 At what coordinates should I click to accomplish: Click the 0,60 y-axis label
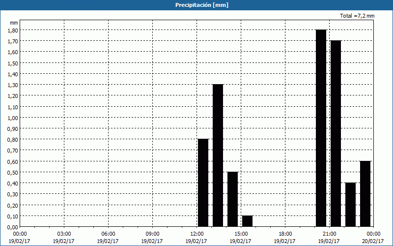tap(13, 162)
